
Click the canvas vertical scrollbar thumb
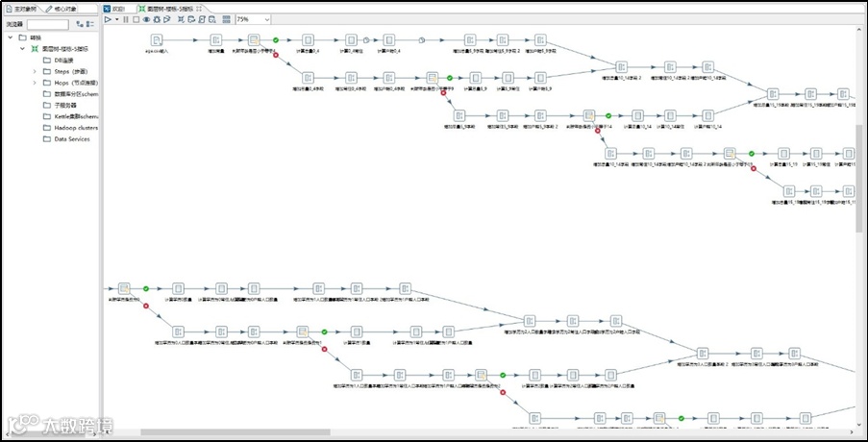(858, 178)
